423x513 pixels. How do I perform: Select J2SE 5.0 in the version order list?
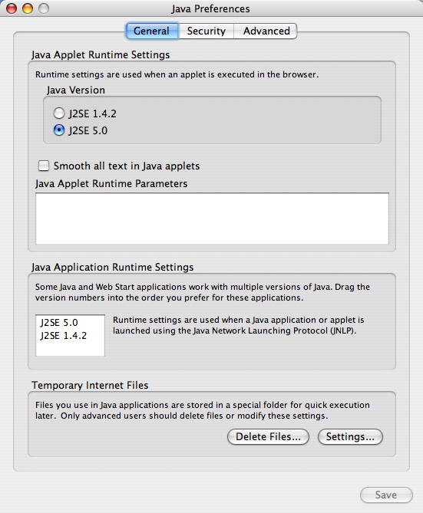pyautogui.click(x=59, y=323)
